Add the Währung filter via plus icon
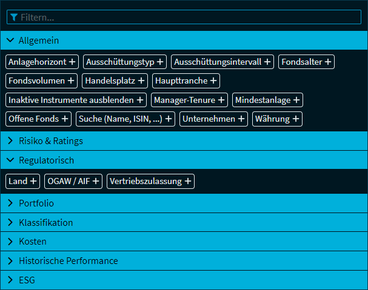368x290 pixels. coord(296,119)
